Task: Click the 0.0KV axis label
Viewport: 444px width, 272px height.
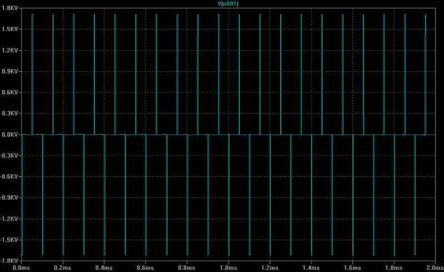Action: (x=9, y=135)
